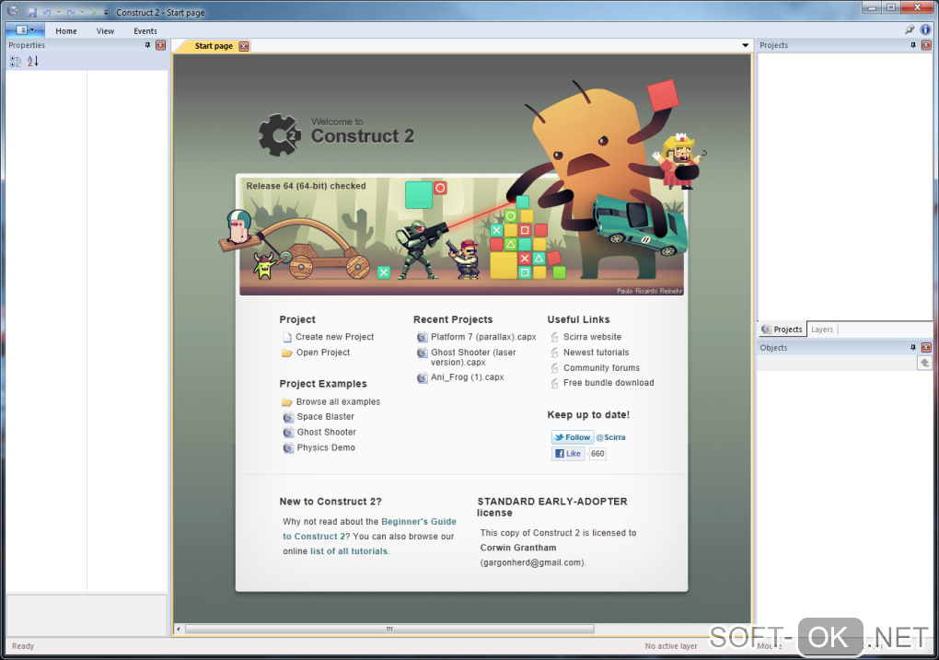
Task: Click the Open Project folder icon
Action: point(287,353)
